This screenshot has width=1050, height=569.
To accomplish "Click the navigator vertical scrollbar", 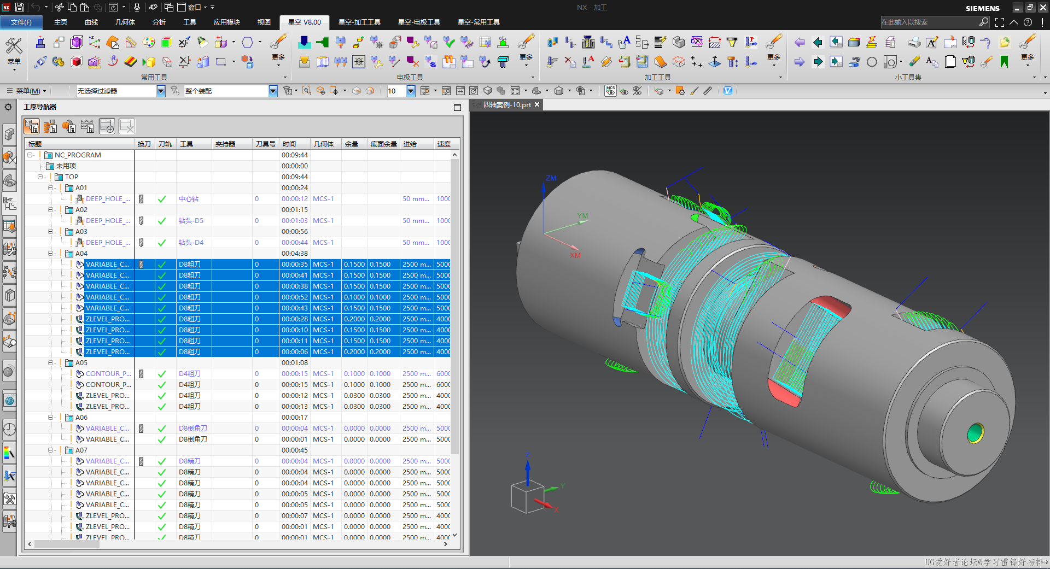I will 454,306.
